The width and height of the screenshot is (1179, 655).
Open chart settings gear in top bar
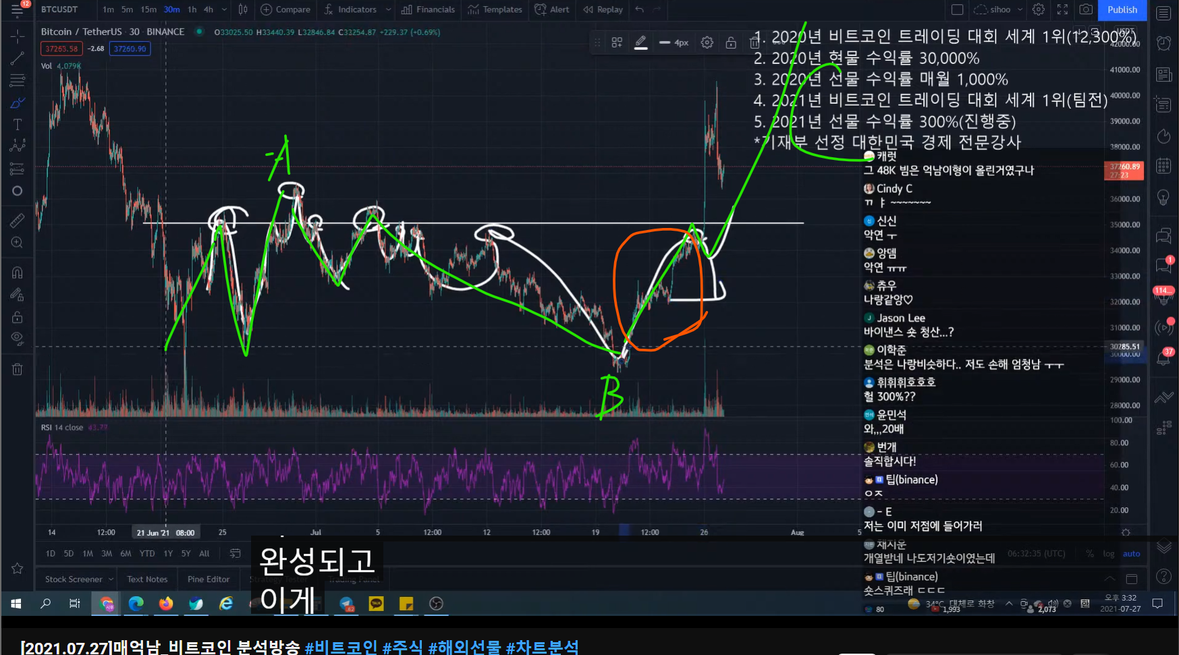pos(1039,9)
